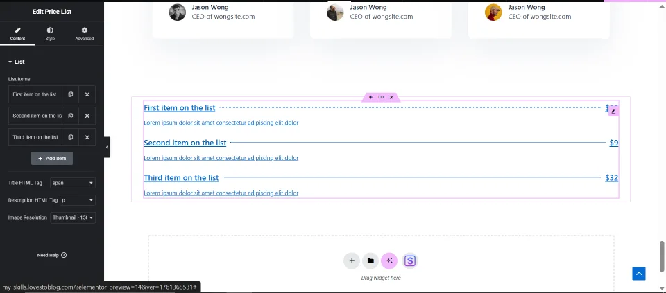Remove 'Third item on the list' item
666x293 pixels.
87,137
